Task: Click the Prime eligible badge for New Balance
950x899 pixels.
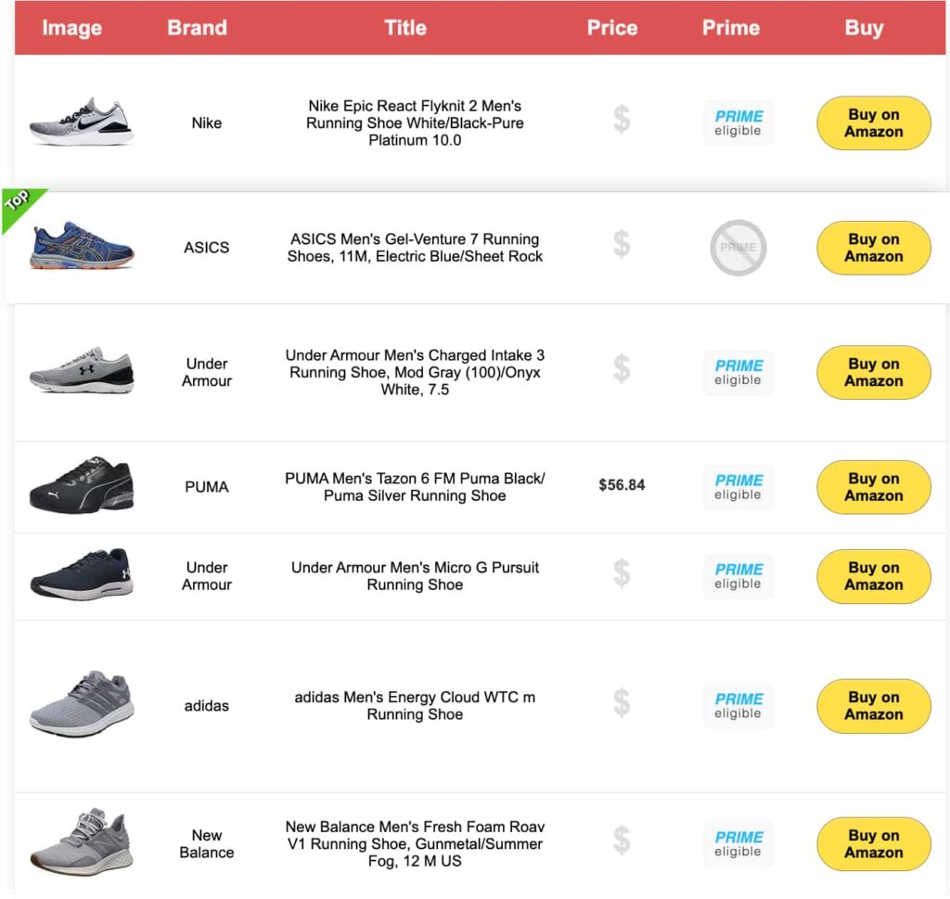Action: [738, 843]
